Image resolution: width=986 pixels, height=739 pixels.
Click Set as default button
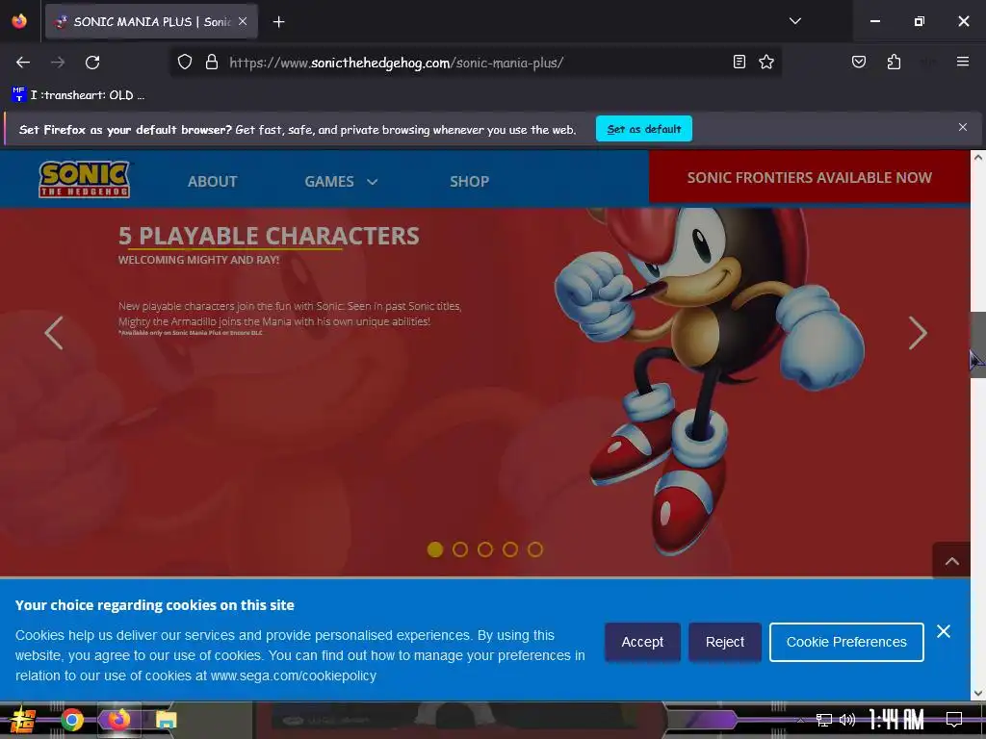(644, 129)
